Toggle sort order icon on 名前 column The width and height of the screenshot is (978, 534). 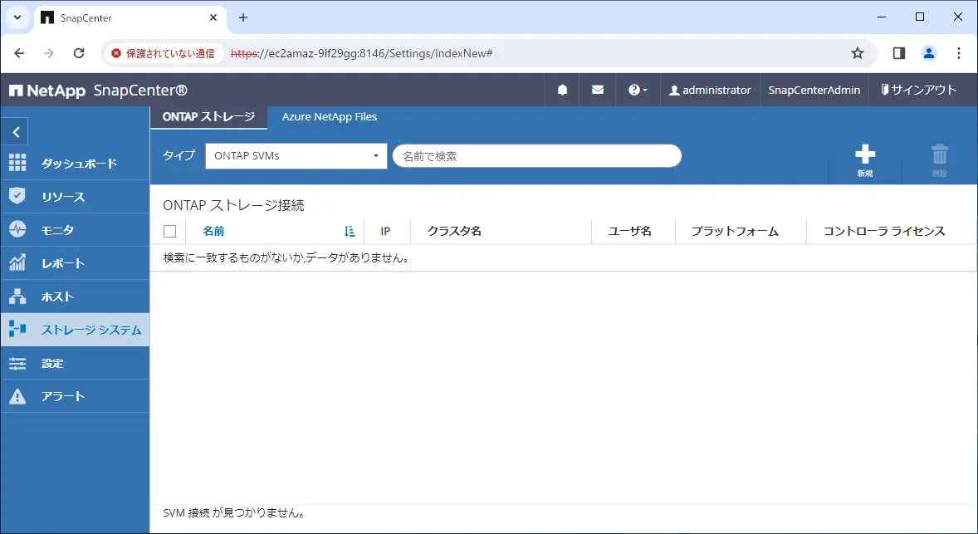pyautogui.click(x=350, y=232)
